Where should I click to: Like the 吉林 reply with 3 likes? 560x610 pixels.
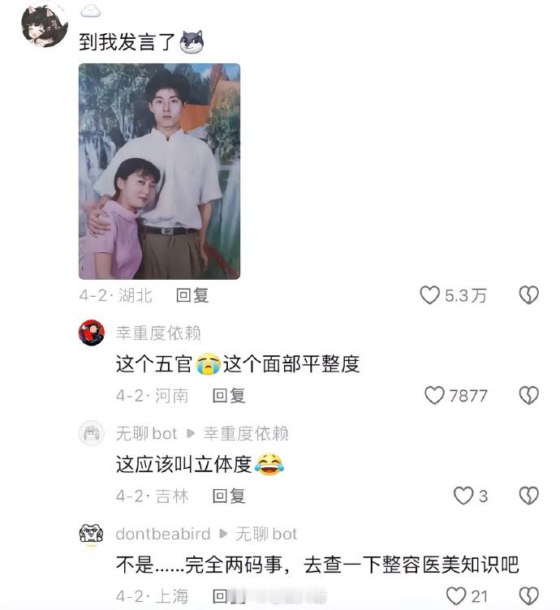[463, 496]
